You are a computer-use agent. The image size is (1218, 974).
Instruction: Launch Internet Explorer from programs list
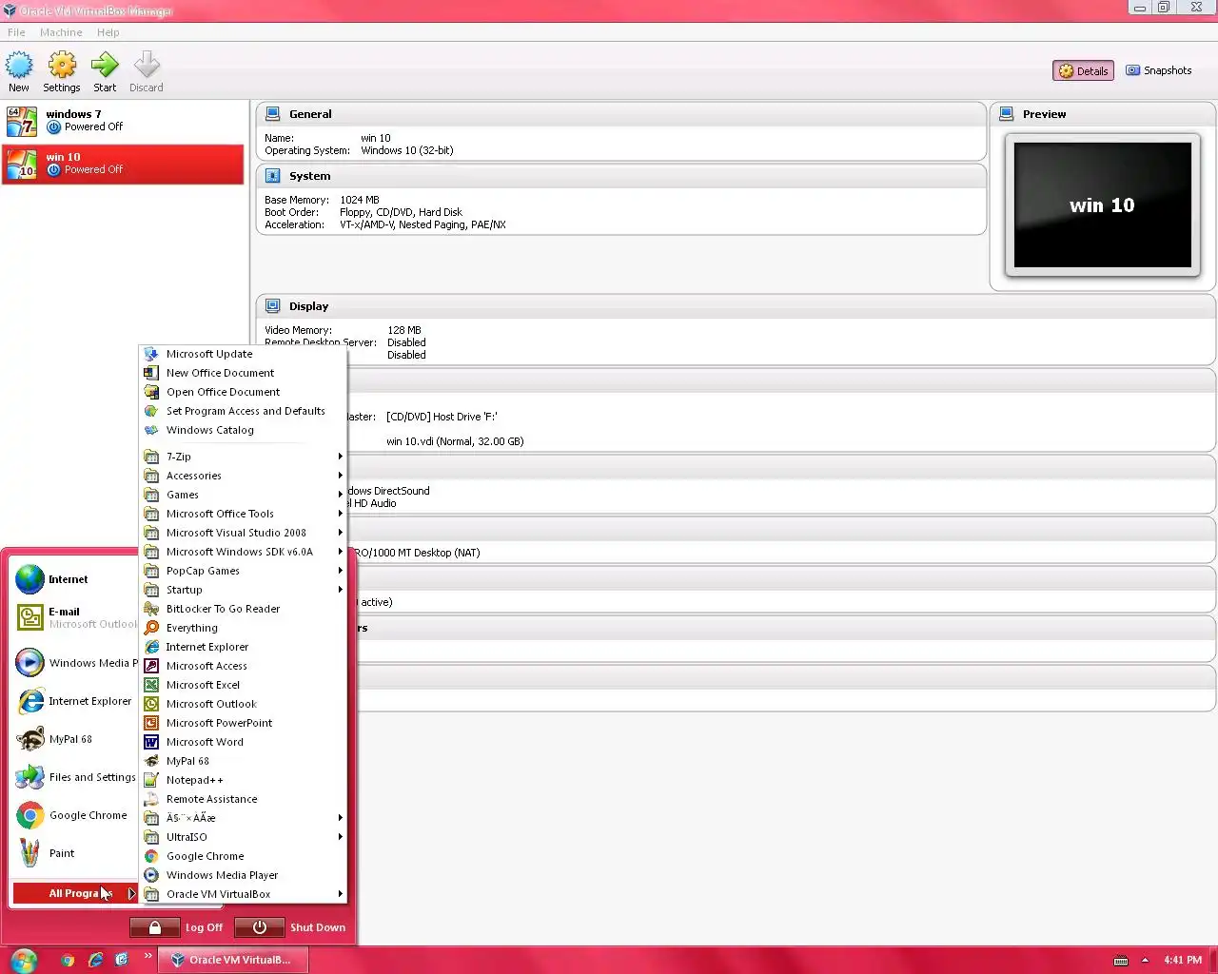tap(243, 647)
